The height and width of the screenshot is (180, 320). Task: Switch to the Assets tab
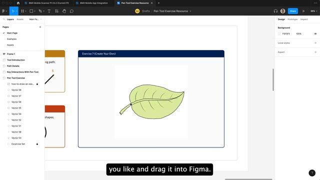20,19
